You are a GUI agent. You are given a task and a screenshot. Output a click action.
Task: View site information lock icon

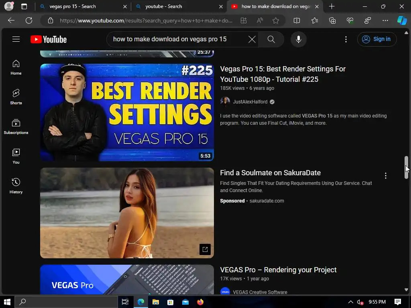[x=51, y=20]
